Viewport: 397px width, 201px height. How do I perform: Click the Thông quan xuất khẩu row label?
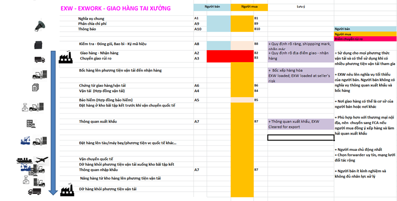(98, 122)
